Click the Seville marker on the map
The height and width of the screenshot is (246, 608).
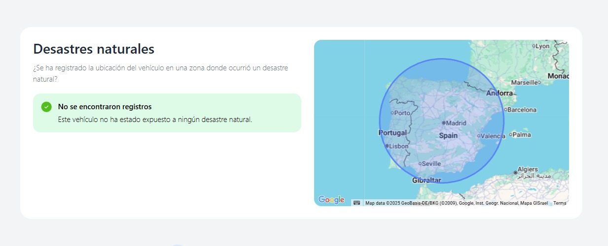tap(420, 164)
